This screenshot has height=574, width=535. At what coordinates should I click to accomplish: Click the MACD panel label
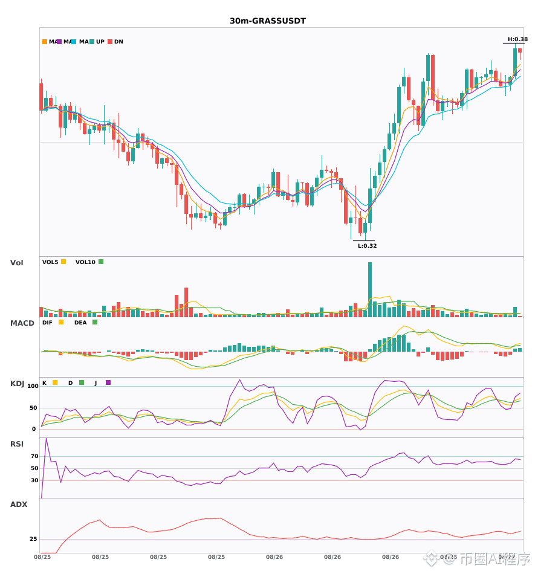pyautogui.click(x=22, y=323)
